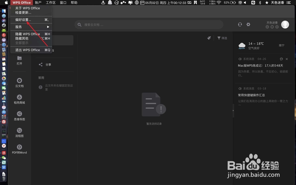Dismiss the 04-26 system message
The image size is (296, 185).
[287, 59]
